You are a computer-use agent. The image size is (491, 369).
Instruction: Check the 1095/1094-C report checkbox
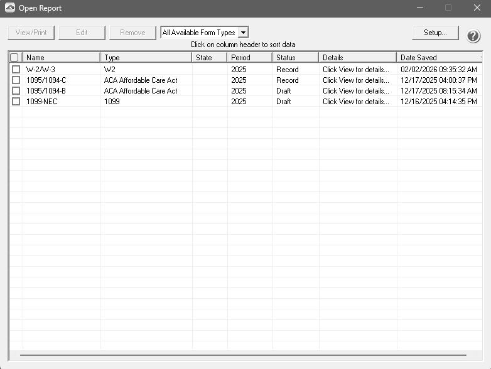pyautogui.click(x=16, y=80)
